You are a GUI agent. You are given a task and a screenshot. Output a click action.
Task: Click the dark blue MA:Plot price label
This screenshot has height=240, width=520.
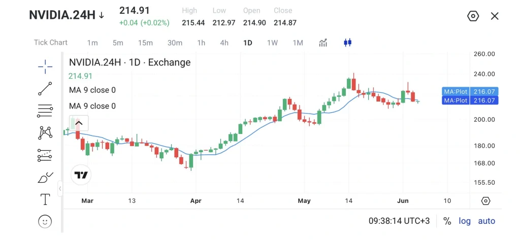pyautogui.click(x=470, y=100)
